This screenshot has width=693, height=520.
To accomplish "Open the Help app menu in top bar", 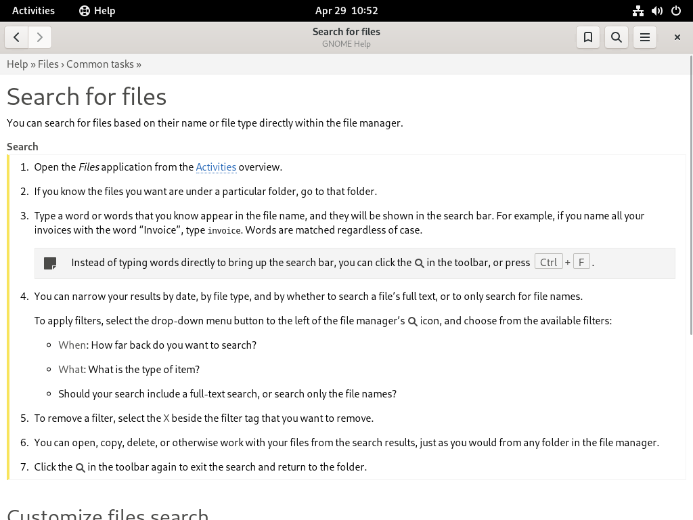I will click(97, 11).
